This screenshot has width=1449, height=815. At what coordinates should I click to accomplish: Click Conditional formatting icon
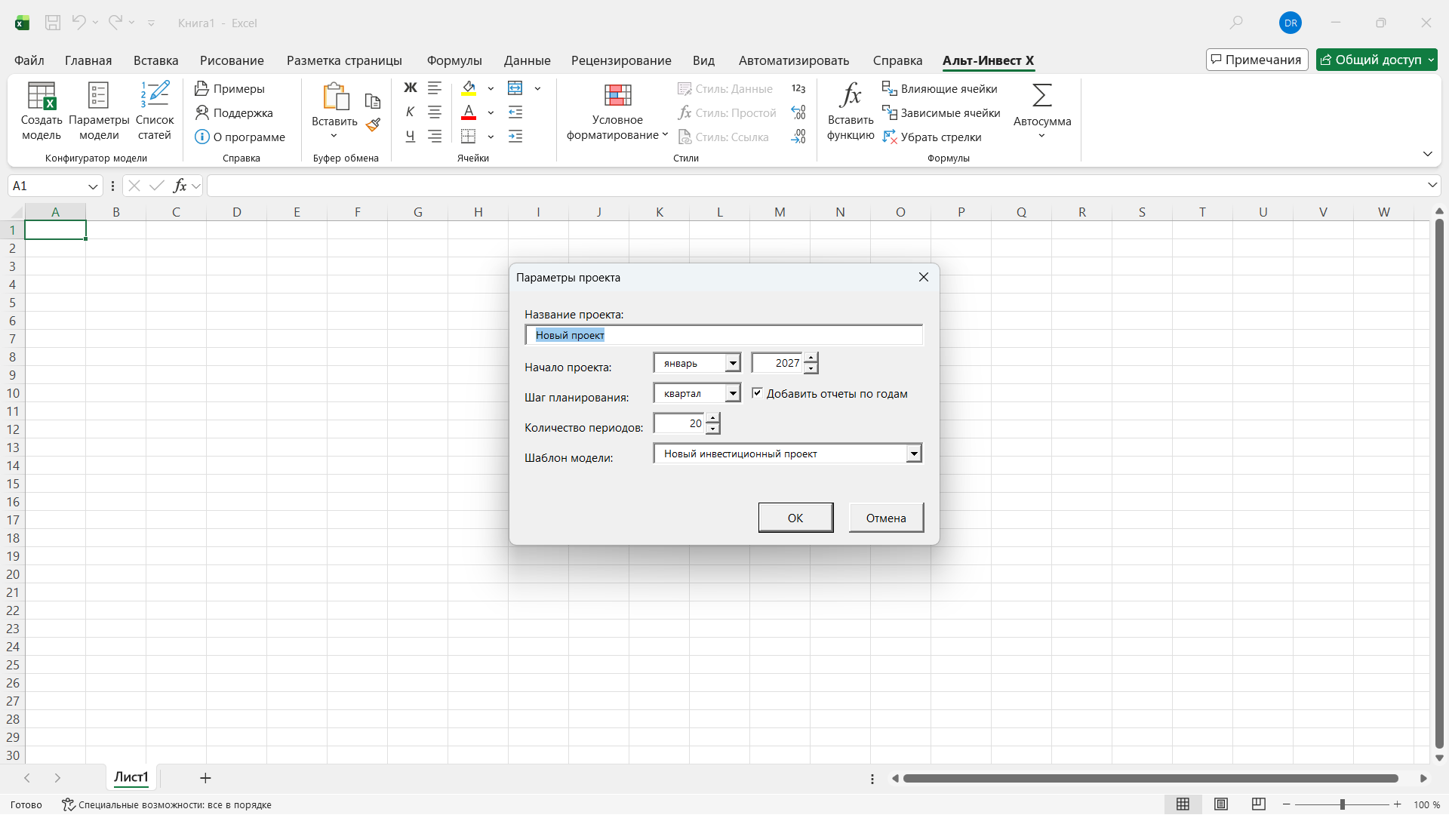tap(617, 97)
